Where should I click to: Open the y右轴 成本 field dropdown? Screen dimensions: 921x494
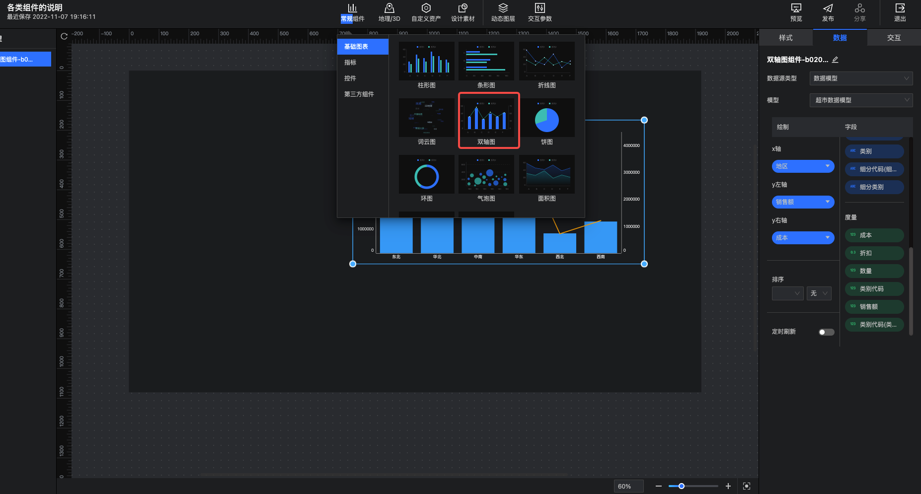(x=803, y=238)
